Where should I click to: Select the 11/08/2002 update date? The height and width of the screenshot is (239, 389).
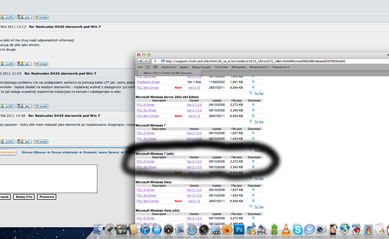217,82
